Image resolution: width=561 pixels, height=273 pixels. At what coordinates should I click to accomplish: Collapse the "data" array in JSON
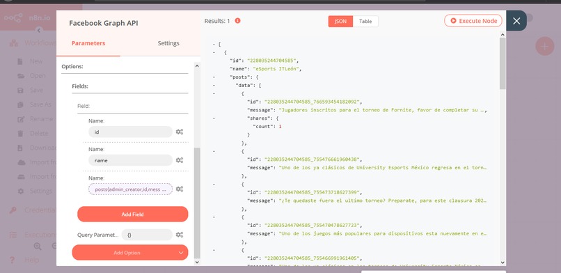(x=214, y=85)
